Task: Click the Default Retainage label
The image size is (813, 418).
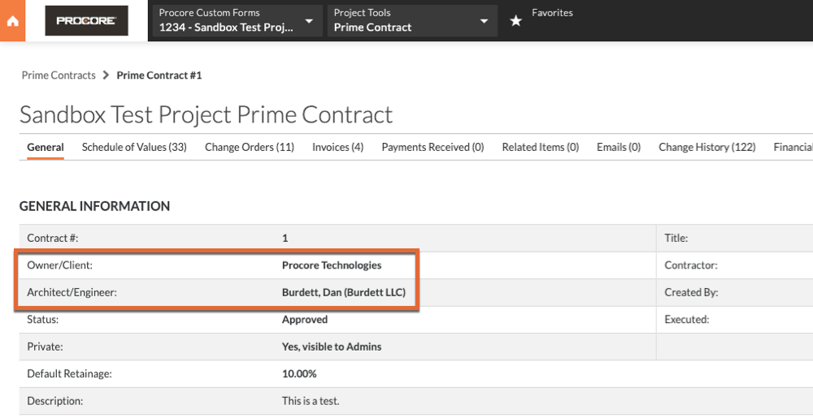Action: (69, 373)
